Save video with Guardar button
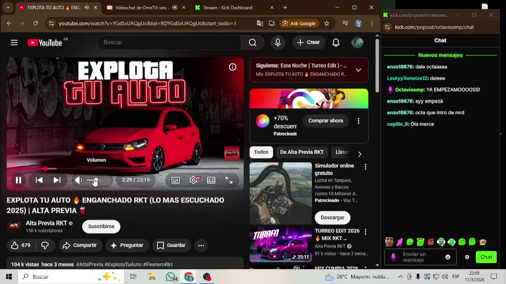The image size is (506, 284). coord(171,245)
